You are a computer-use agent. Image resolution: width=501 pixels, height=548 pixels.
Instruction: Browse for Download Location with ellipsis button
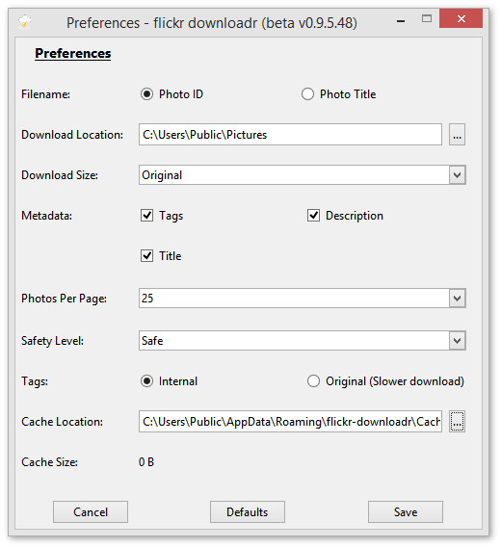click(457, 135)
